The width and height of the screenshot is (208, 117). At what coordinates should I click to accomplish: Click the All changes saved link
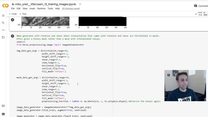pyautogui.click(x=71, y=8)
